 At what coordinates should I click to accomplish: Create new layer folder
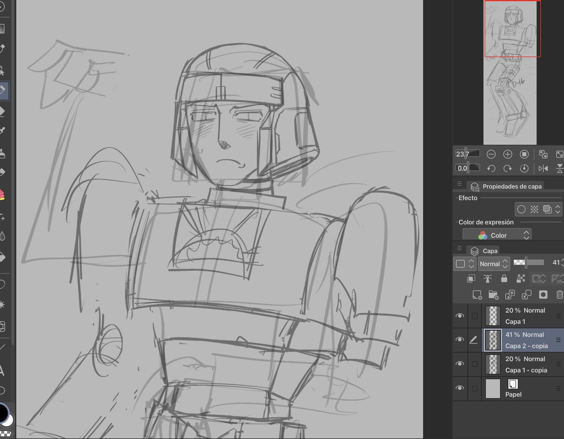tap(493, 295)
